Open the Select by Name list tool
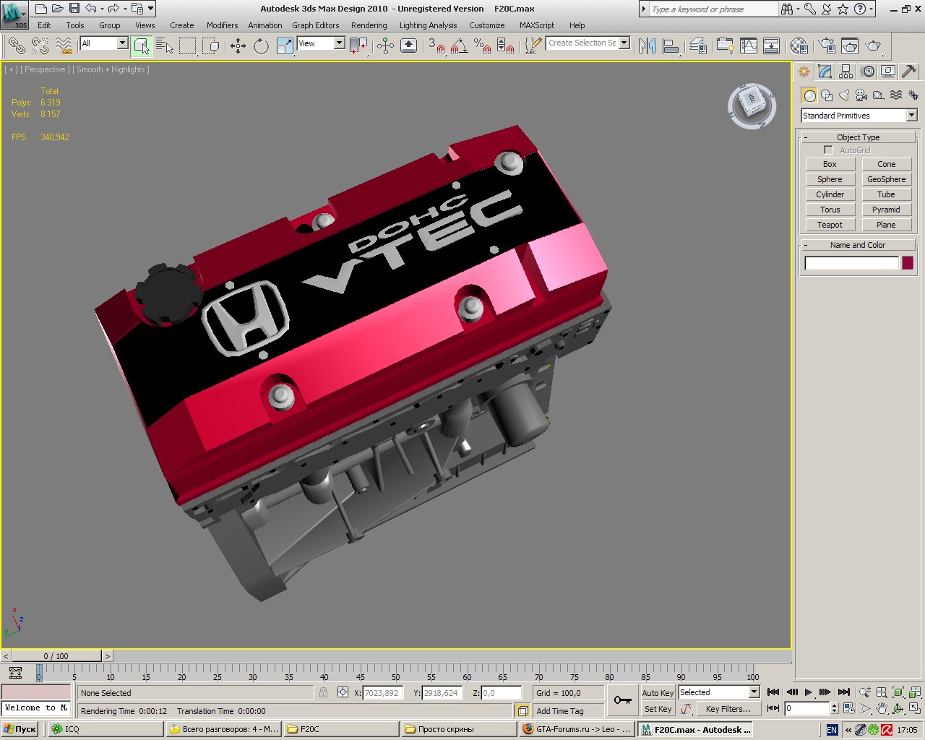The height and width of the screenshot is (740, 925). tap(165, 46)
